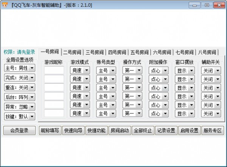Expand second row 账号类型 主号 dropdown
The width and height of the screenshot is (227, 167).
click(x=106, y=79)
